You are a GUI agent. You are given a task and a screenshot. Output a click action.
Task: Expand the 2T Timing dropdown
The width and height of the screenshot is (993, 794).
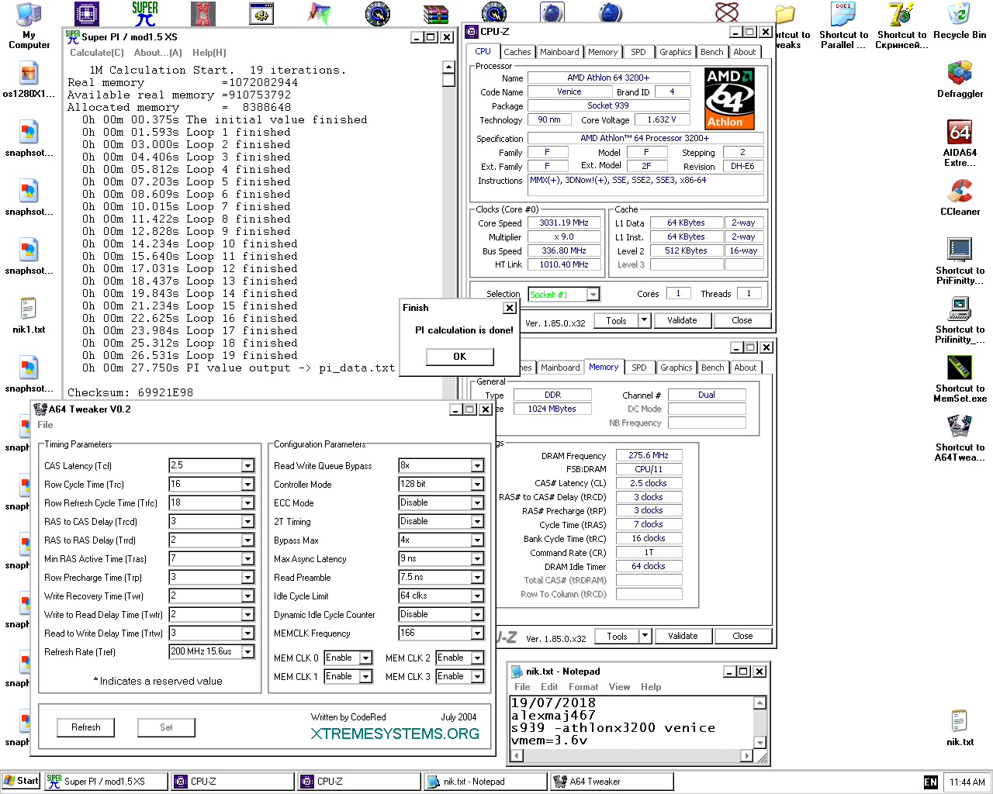pyautogui.click(x=477, y=522)
